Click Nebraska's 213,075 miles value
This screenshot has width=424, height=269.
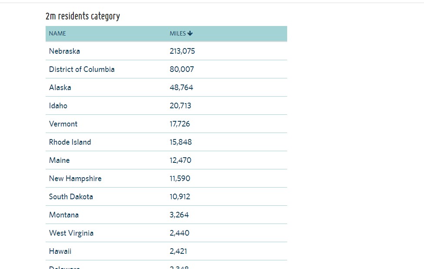pos(182,51)
